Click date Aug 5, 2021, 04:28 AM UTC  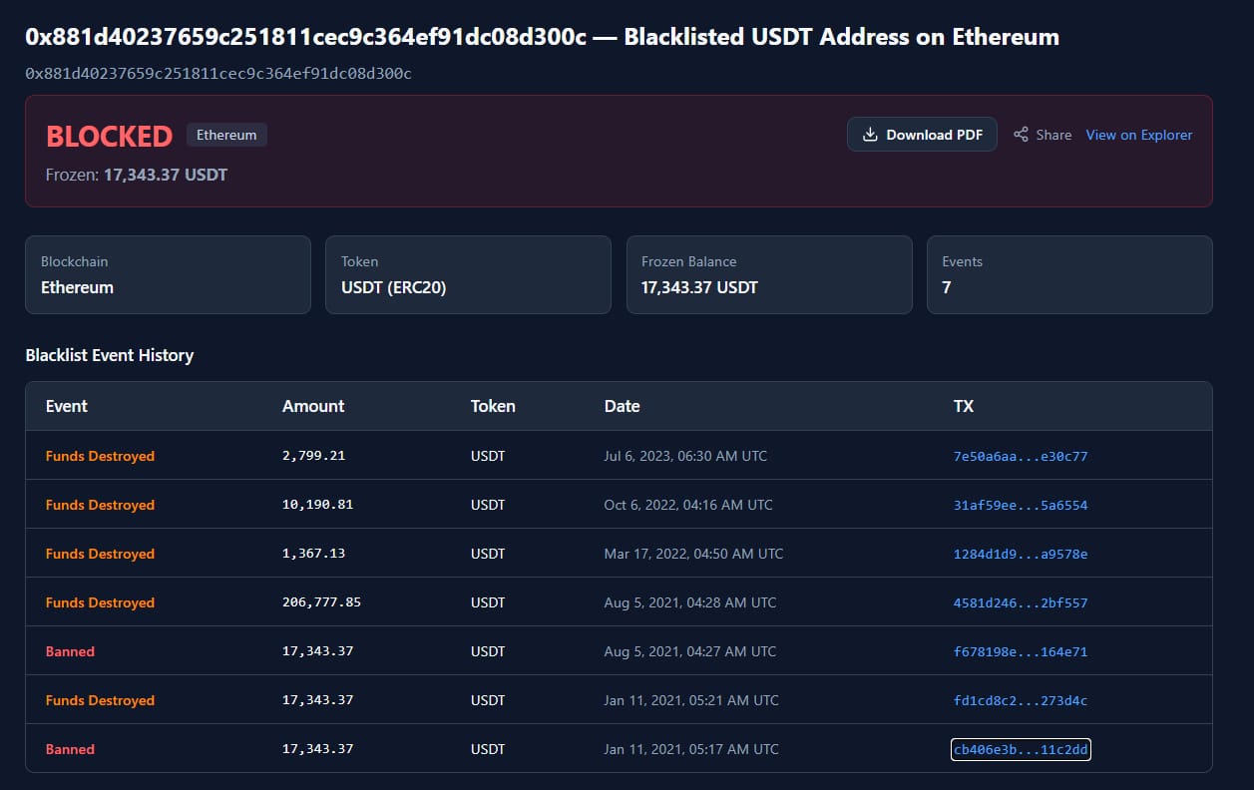coord(690,602)
